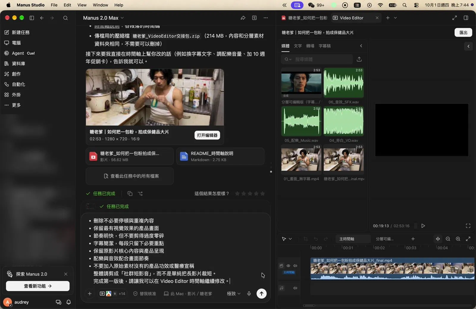Play the video preview
This screenshot has width=476, height=309.
tap(423, 226)
